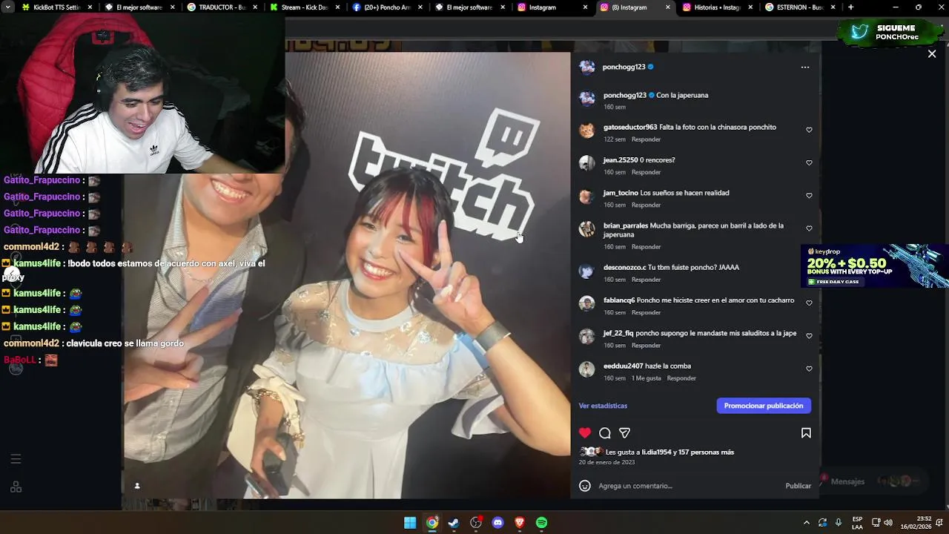Image resolution: width=949 pixels, height=534 pixels.
Task: Open fabiancq6's profile from comment
Action: tap(619, 300)
